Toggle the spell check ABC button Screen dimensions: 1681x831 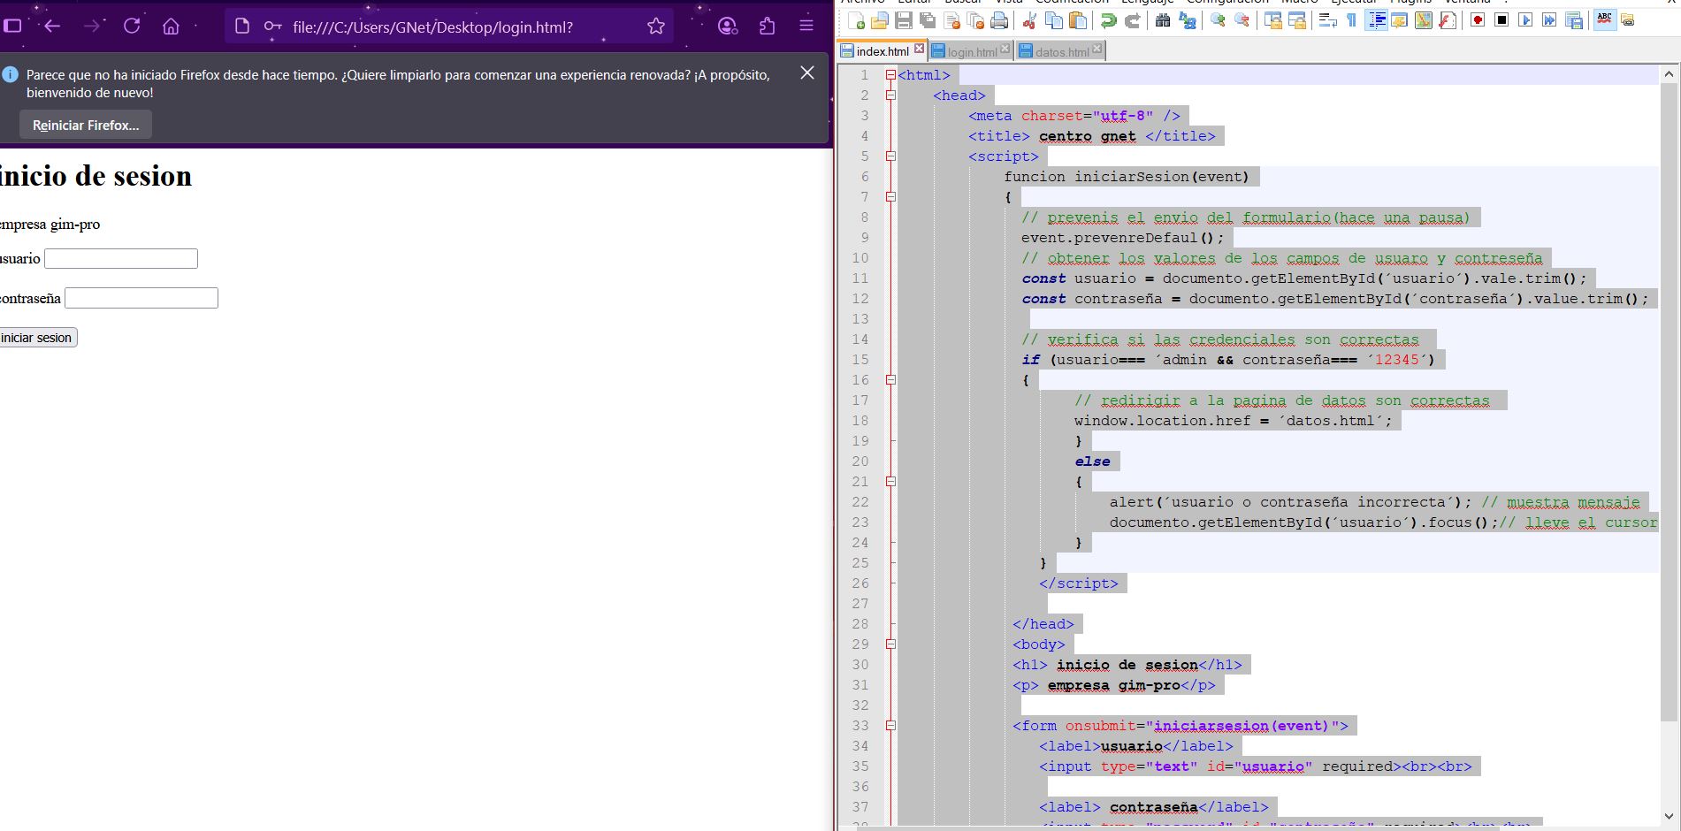1604,20
